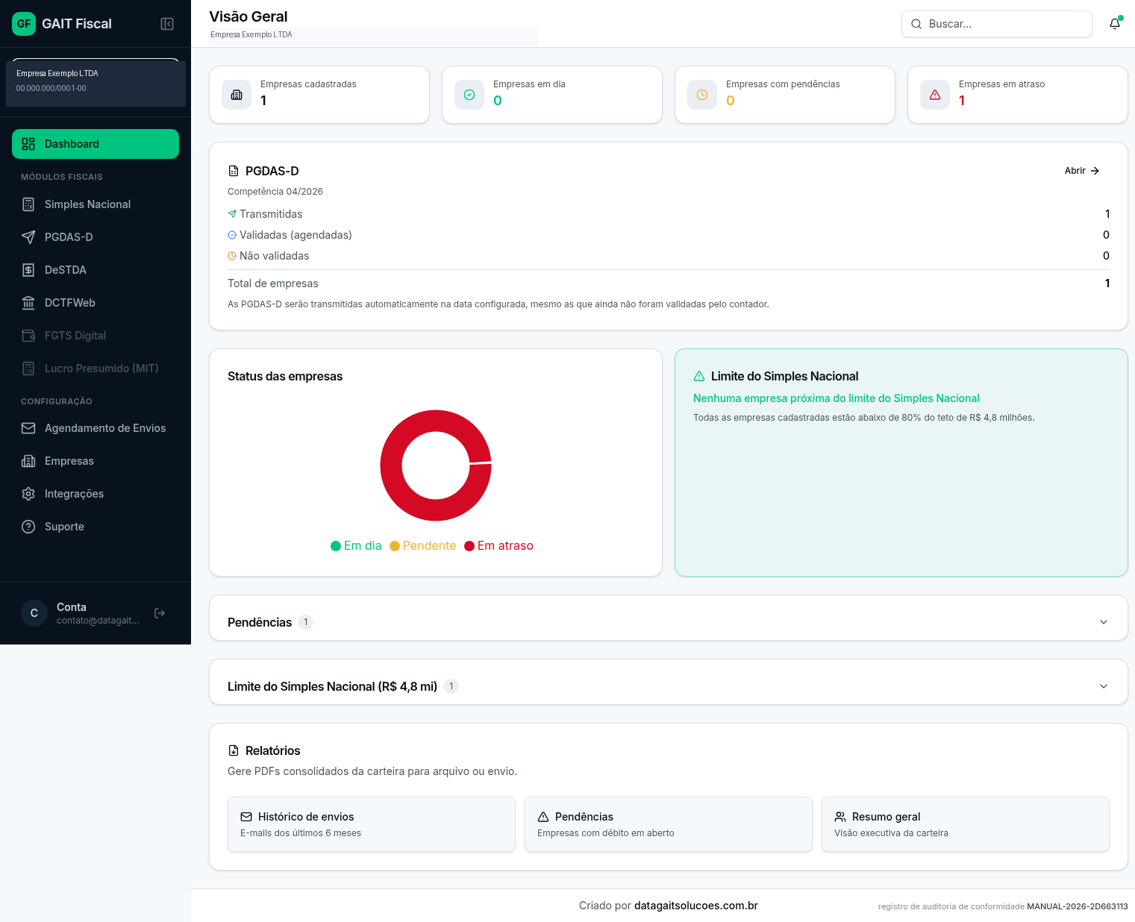
Task: Click the Limite do Simples Nacional warning icon
Action: [x=699, y=376]
